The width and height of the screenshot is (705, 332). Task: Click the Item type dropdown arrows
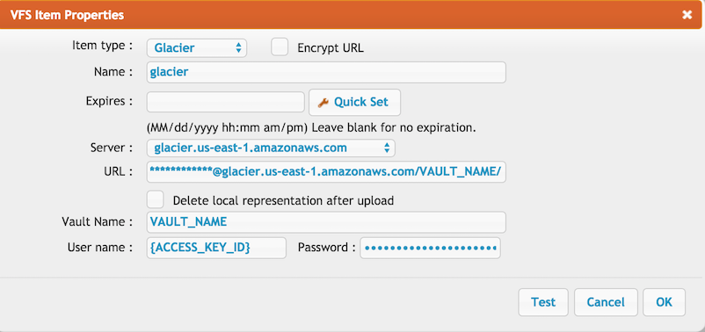point(239,48)
